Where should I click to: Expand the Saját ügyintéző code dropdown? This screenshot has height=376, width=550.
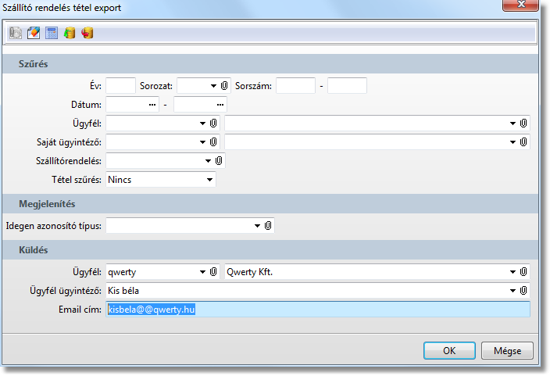(202, 142)
